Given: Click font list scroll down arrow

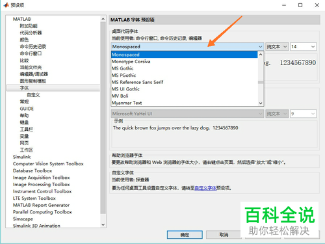Looking at the screenshot, I should click(x=261, y=103).
